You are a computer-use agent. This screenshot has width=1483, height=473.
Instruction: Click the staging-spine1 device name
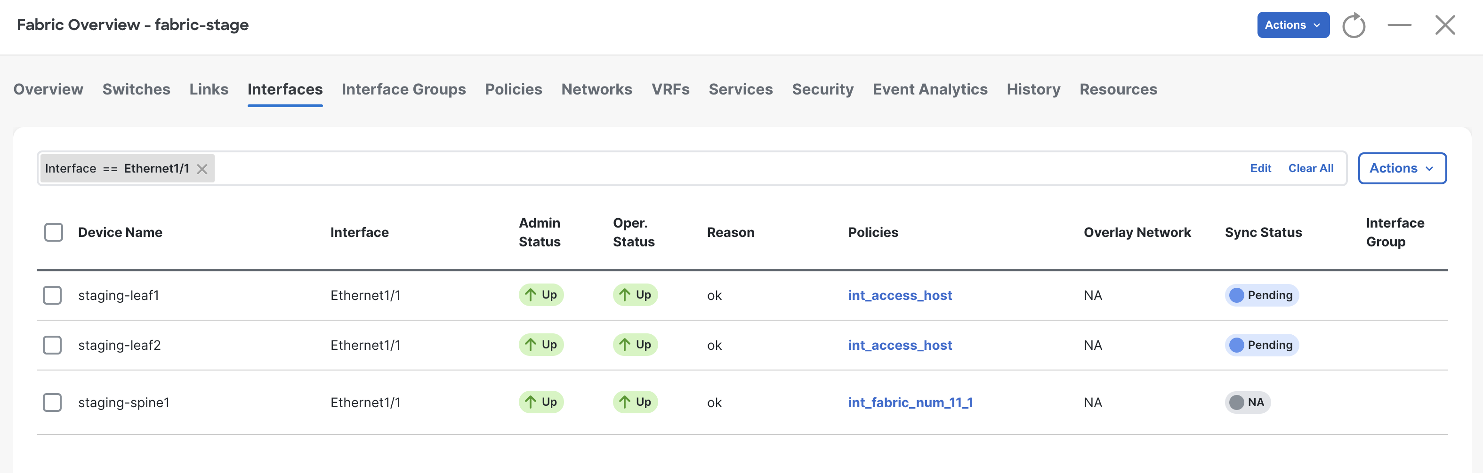tap(124, 402)
